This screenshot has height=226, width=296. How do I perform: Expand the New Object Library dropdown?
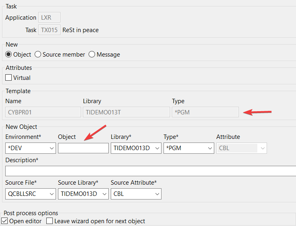tap(136, 148)
